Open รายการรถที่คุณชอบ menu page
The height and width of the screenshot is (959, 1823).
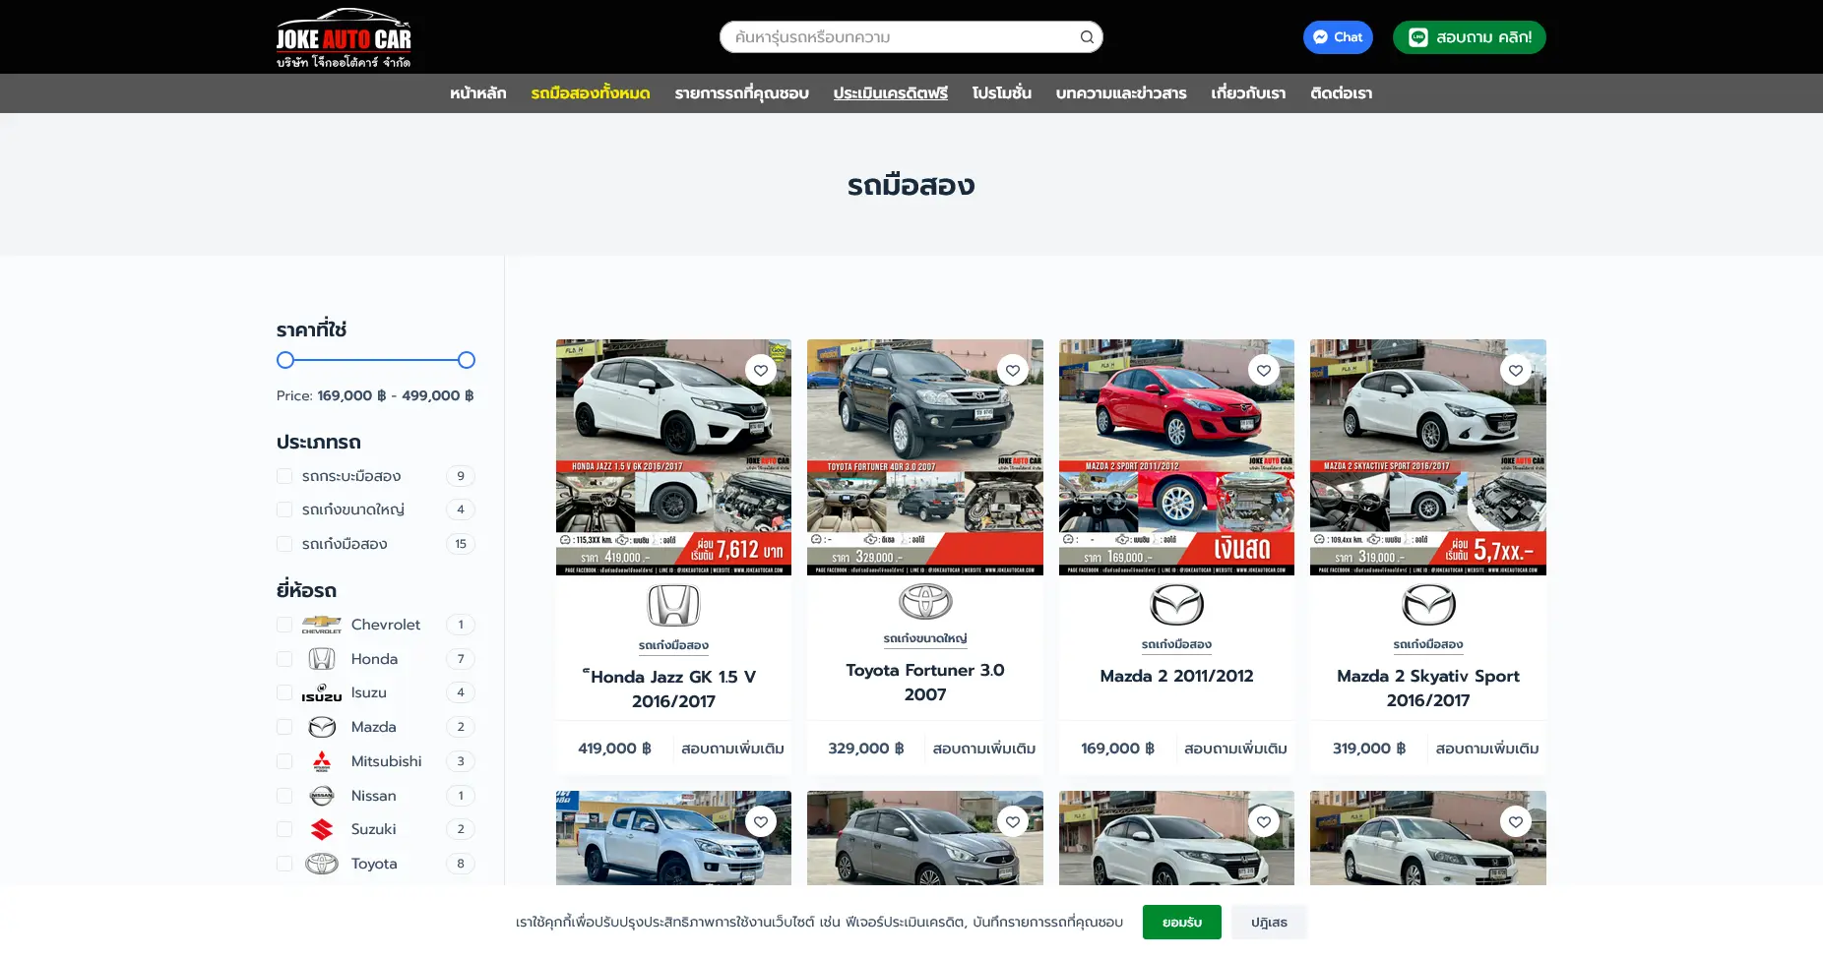point(741,93)
